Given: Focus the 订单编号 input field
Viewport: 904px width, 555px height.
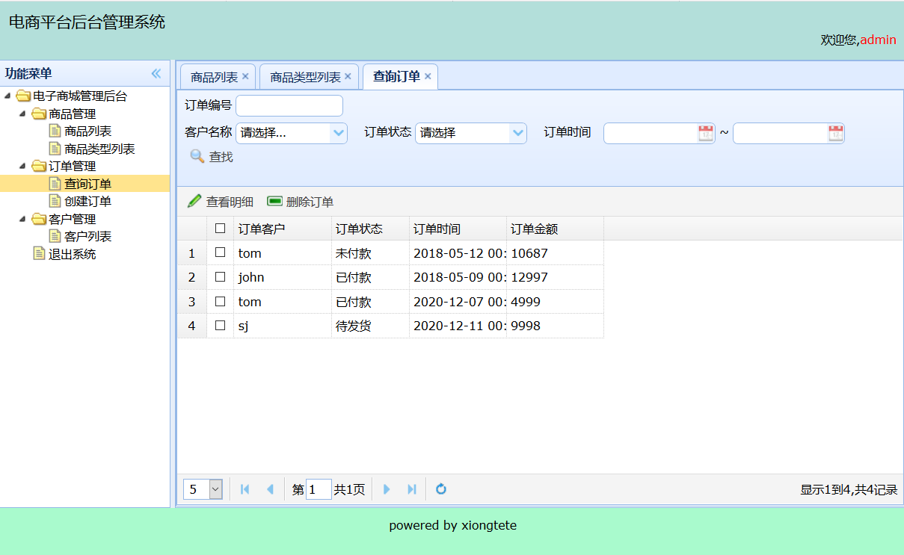Looking at the screenshot, I should (x=289, y=106).
